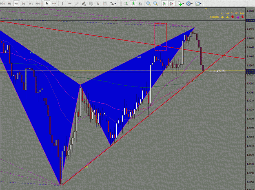
Task: Click the EURUSD trend label
Action: (214, 17)
